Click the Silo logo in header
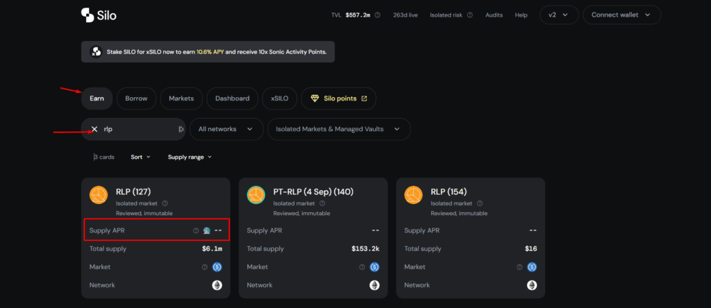This screenshot has height=308, width=711. pos(99,15)
